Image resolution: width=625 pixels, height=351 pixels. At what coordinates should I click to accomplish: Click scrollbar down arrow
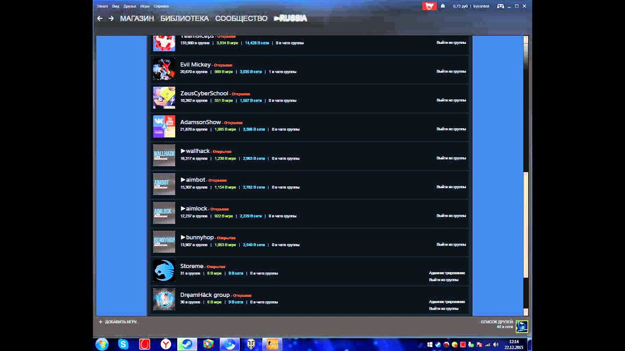526,312
